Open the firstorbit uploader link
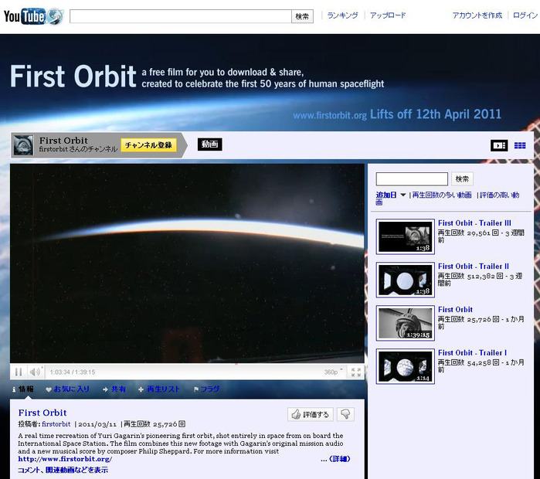This screenshot has width=540, height=479. coord(56,424)
